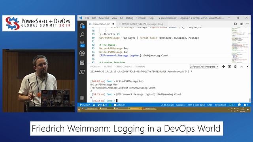Screen dimensions: 253x142
Task: Open the View menu
Action: click(x=114, y=18)
